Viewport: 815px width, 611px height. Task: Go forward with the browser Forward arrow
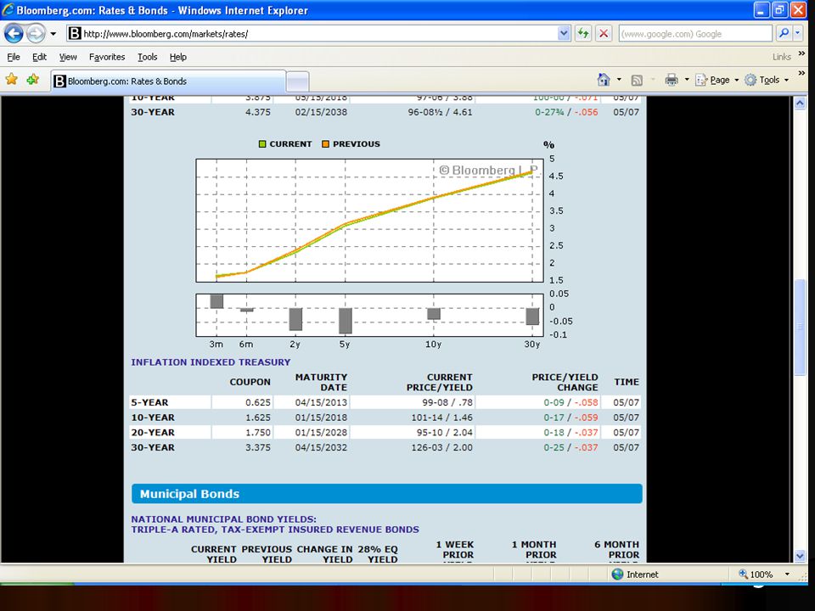pos(36,34)
